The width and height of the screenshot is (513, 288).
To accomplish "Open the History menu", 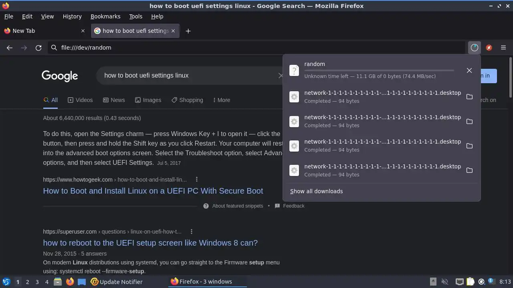I will pyautogui.click(x=72, y=16).
